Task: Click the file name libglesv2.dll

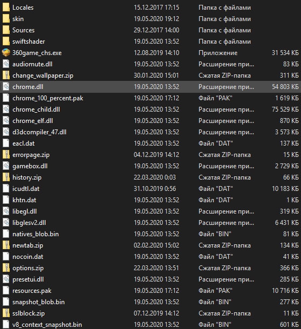Action: pos(29,223)
